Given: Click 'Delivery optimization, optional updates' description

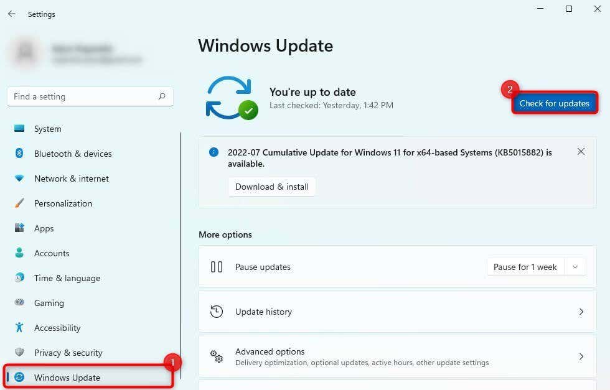Looking at the screenshot, I should coord(362,363).
